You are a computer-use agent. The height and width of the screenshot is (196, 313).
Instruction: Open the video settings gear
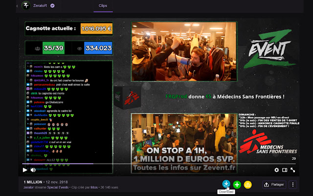276,170
